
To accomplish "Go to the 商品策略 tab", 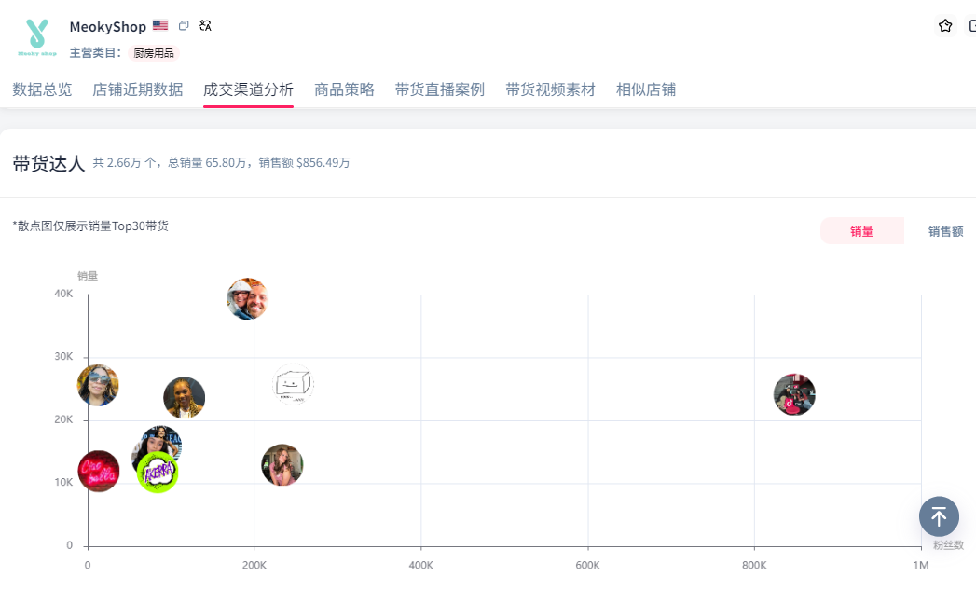I will (344, 89).
